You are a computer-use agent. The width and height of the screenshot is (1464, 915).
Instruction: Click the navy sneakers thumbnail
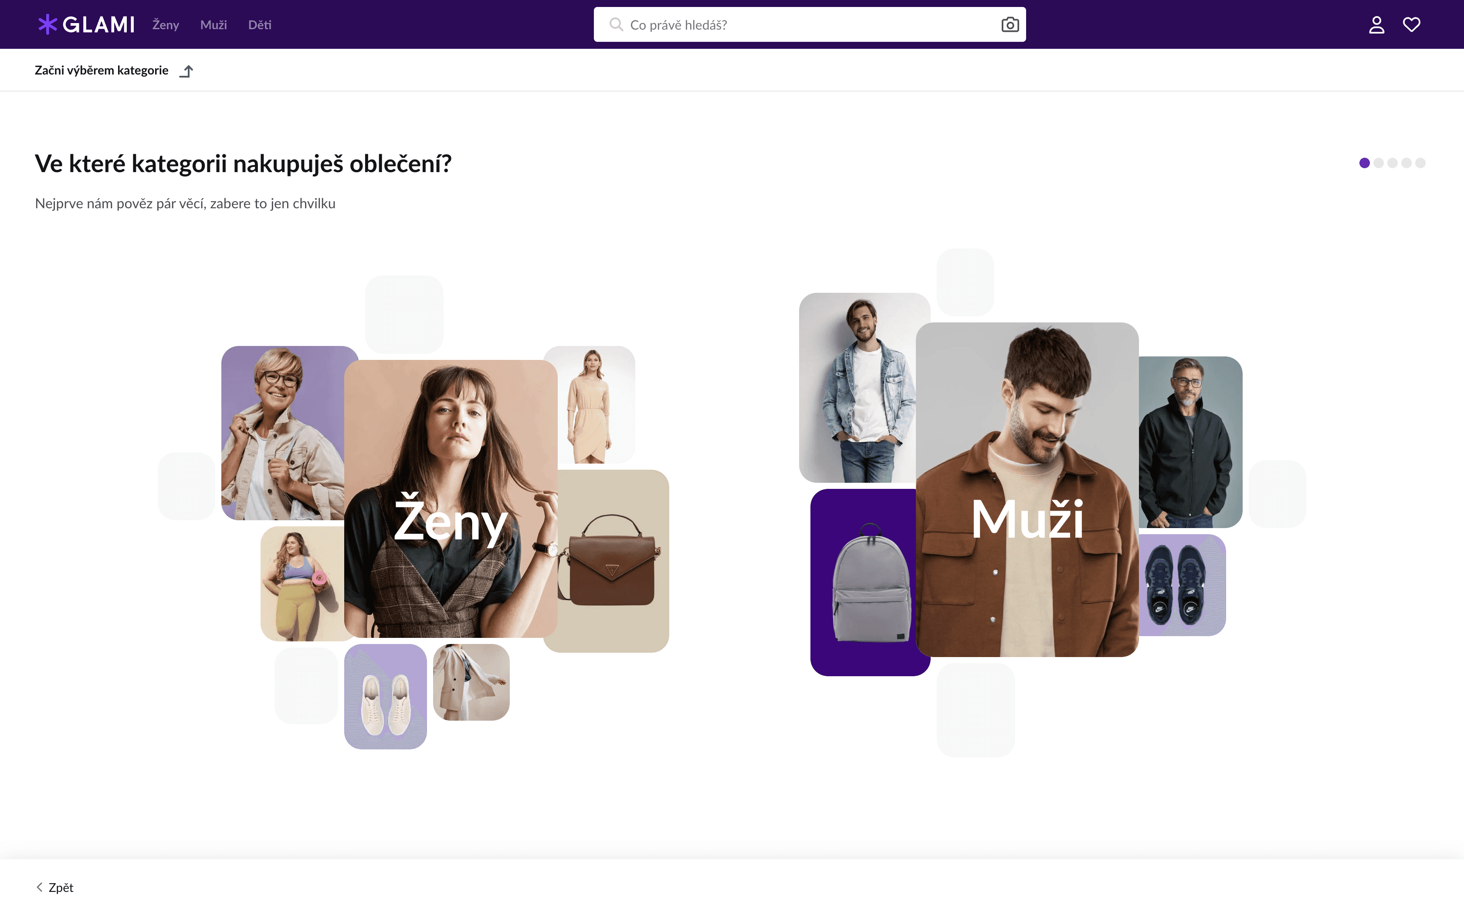pos(1182,585)
